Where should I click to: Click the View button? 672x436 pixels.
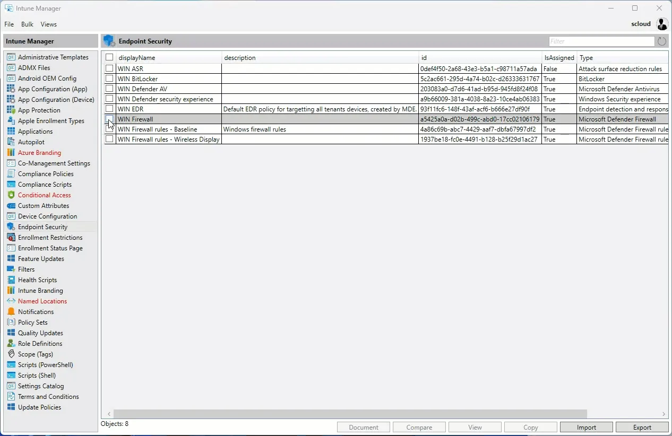(x=475, y=428)
